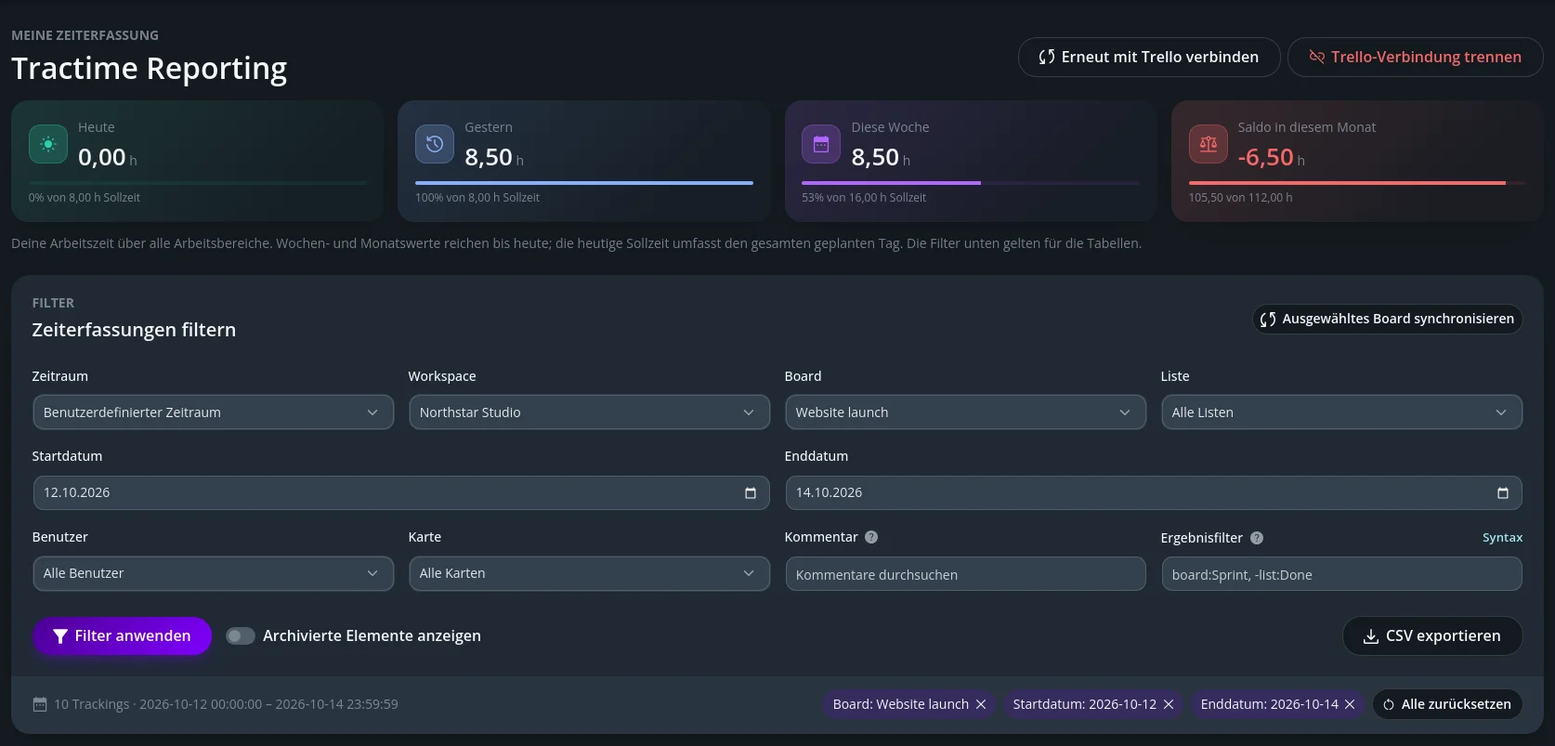Toggle Archivierte Elemente anzeigen switch
The width and height of the screenshot is (1555, 746).
coord(241,636)
